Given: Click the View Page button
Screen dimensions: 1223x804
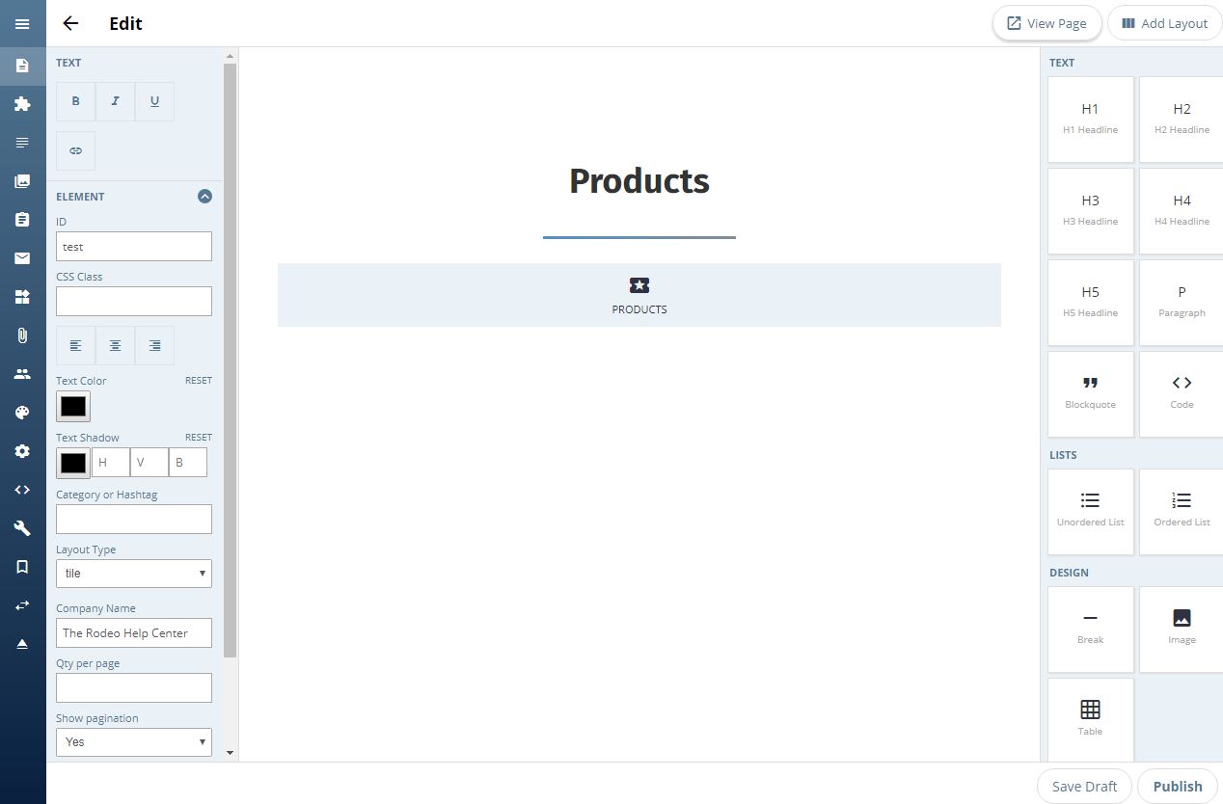Looking at the screenshot, I should 1046,23.
